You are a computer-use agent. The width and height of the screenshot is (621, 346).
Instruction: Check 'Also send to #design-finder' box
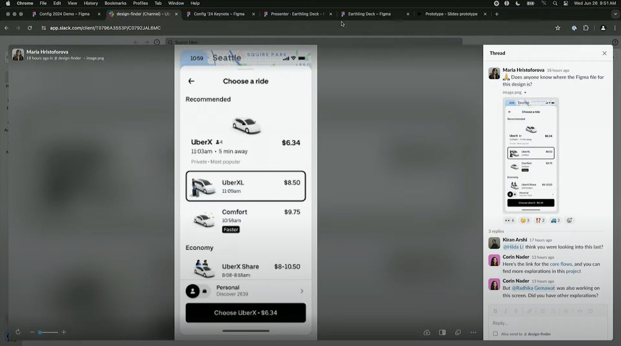point(496,334)
